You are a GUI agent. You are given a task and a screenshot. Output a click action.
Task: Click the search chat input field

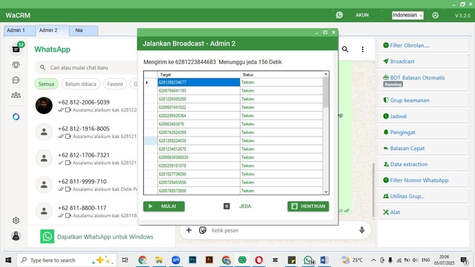click(x=86, y=68)
